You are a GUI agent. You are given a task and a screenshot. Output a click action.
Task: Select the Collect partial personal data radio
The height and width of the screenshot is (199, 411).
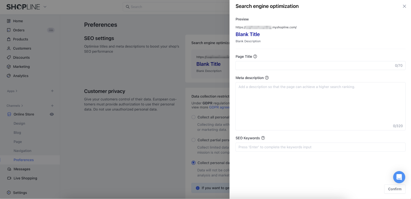click(x=193, y=140)
